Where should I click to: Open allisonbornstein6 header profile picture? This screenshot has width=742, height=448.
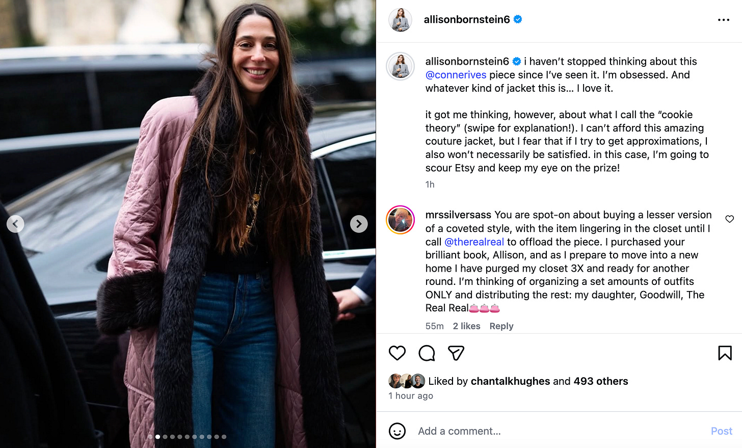tap(401, 20)
